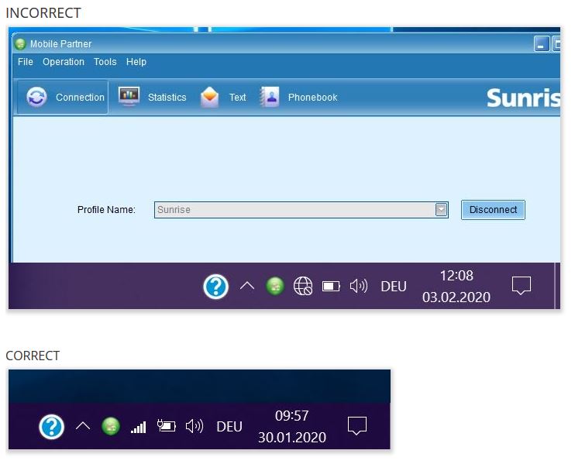Click the green Mobile Partner tray icon beside 09:57
Screen dimensions: 575x464
[x=111, y=427]
